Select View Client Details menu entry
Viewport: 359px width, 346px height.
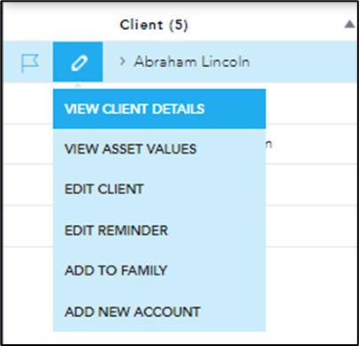159,109
